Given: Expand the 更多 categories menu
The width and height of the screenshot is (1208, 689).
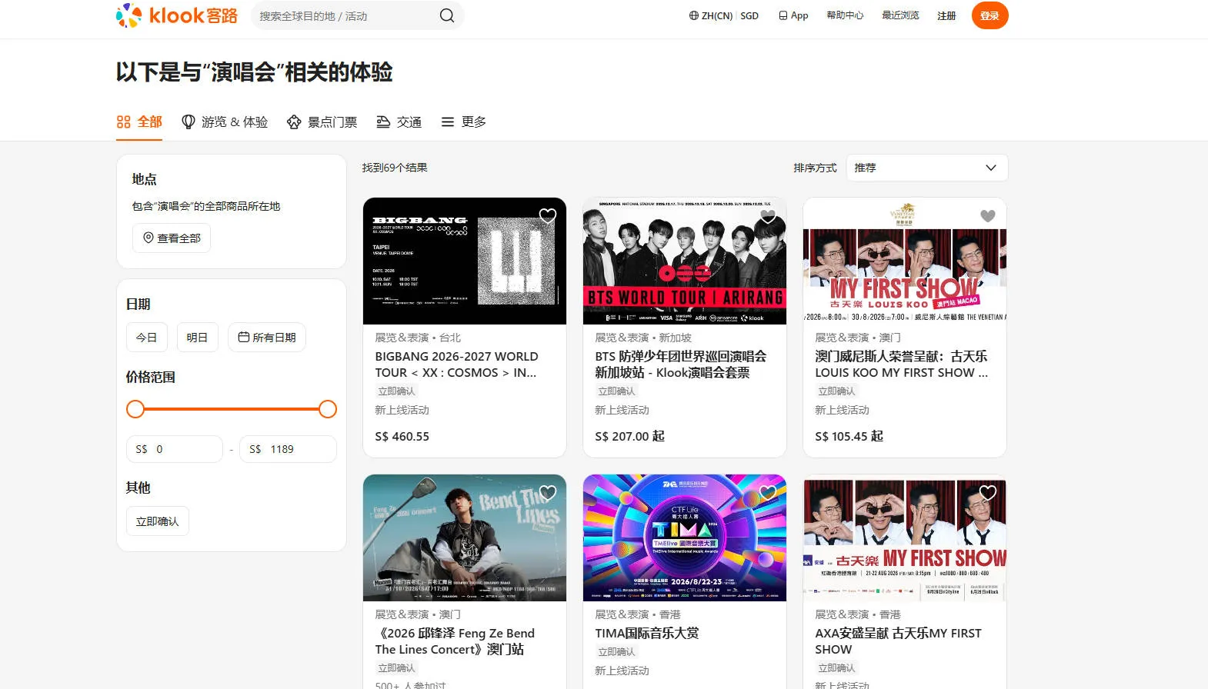Looking at the screenshot, I should [463, 122].
